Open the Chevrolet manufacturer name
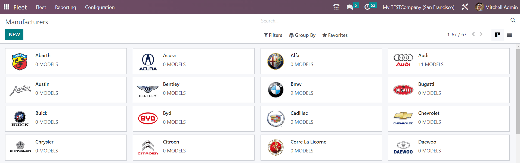Viewport: 520px width, 163px height. [429, 113]
